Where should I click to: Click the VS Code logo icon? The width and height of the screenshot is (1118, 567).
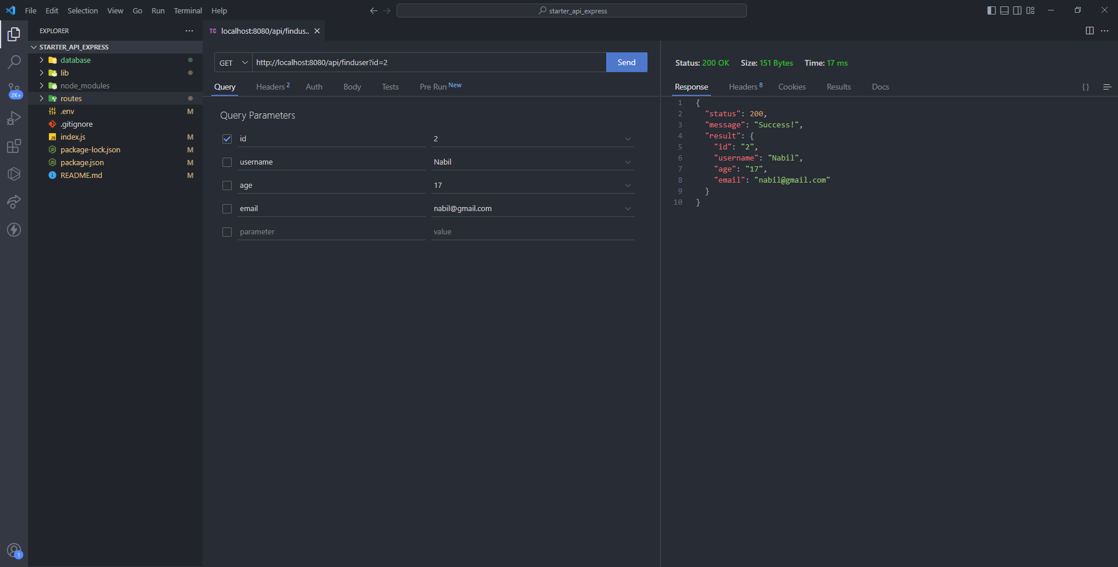pyautogui.click(x=10, y=10)
